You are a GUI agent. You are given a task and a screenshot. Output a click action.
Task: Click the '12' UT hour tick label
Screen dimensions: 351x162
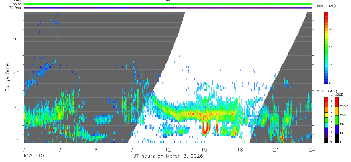pyautogui.click(x=168, y=149)
